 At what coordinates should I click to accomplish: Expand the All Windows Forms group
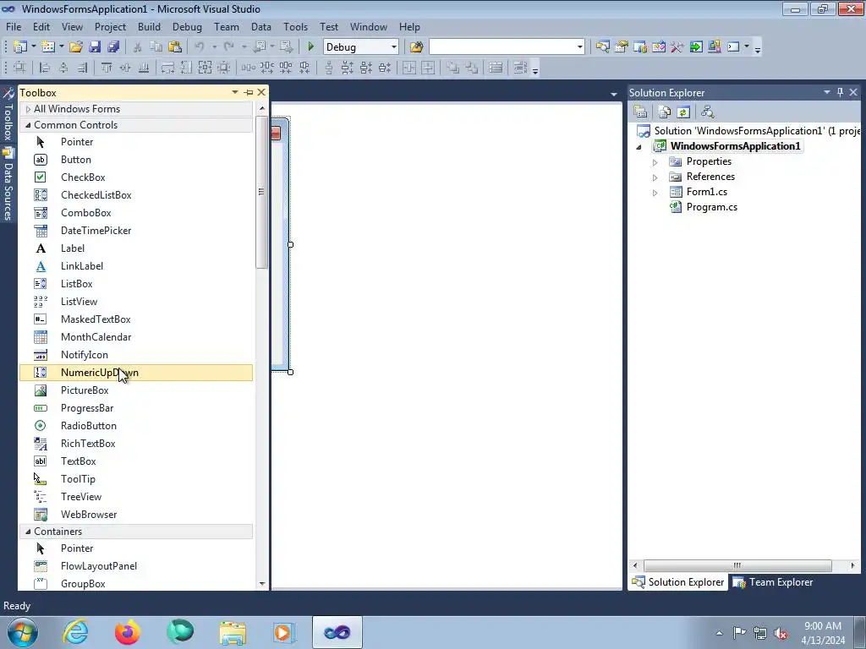pyautogui.click(x=28, y=109)
